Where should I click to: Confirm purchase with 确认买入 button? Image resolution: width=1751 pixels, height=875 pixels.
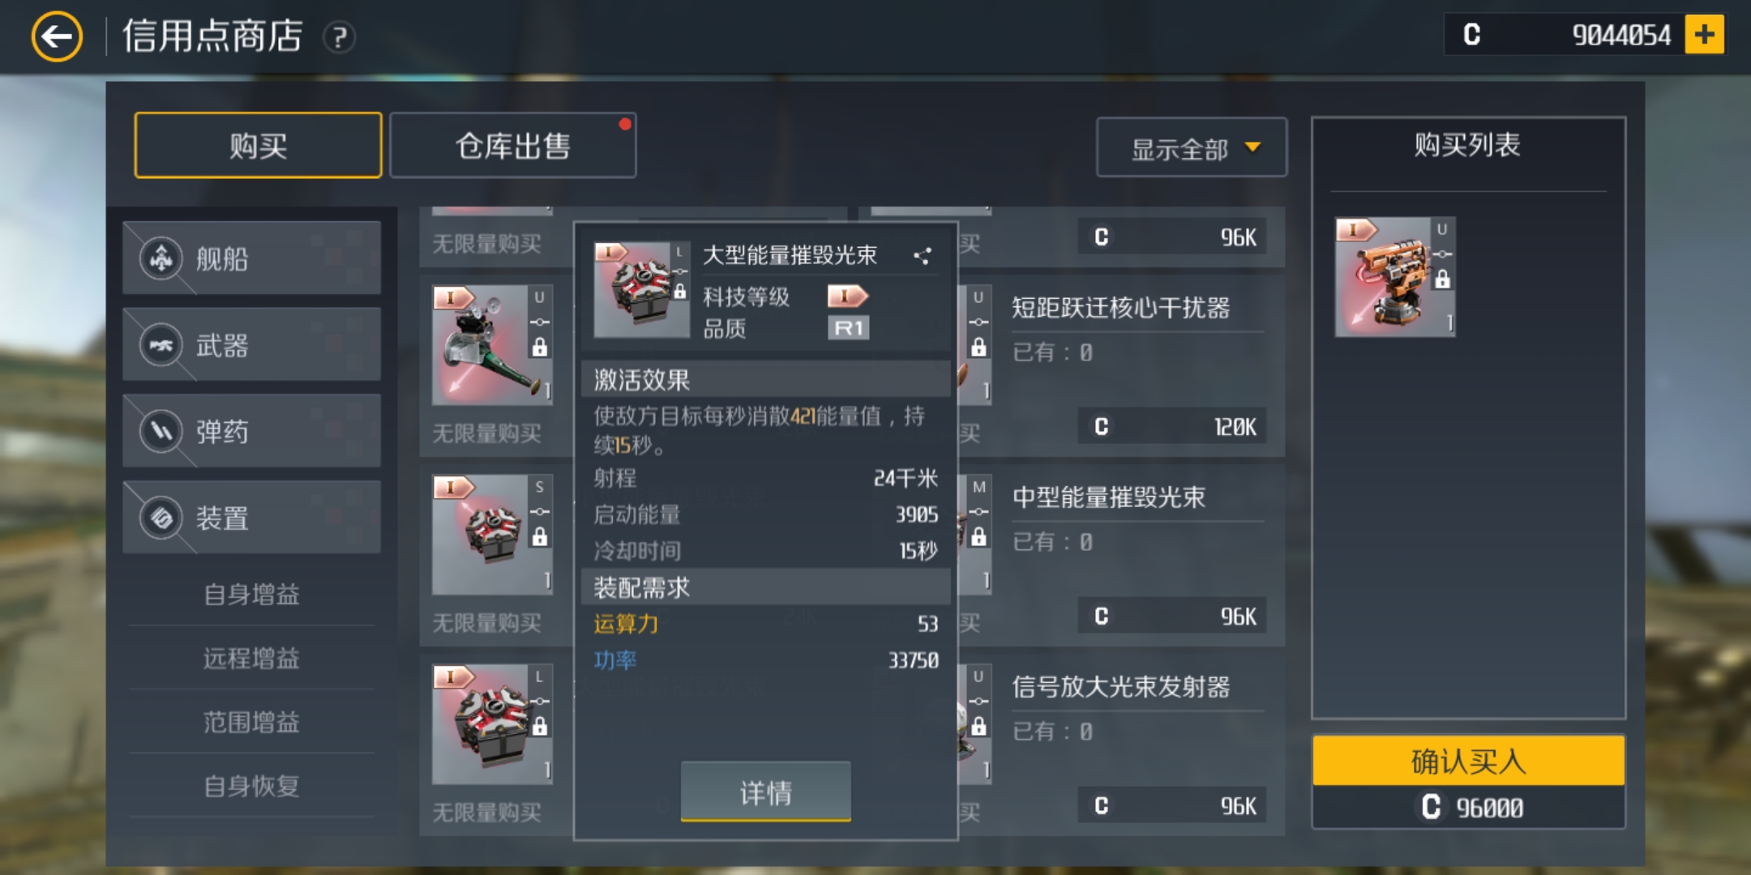pos(1468,761)
